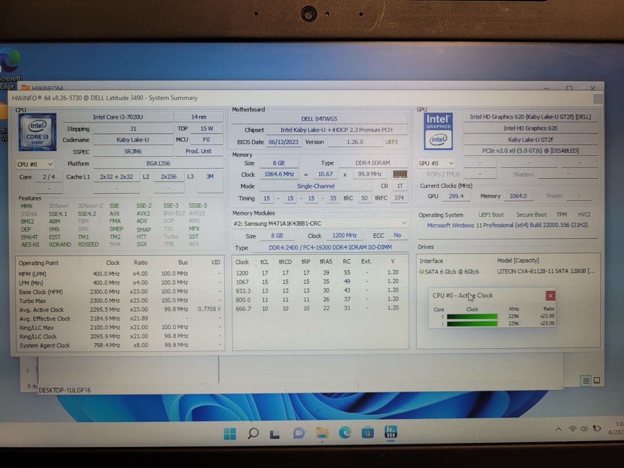The image size is (624, 468).
Task: Open the Windows Start menu
Action: pyautogui.click(x=230, y=433)
